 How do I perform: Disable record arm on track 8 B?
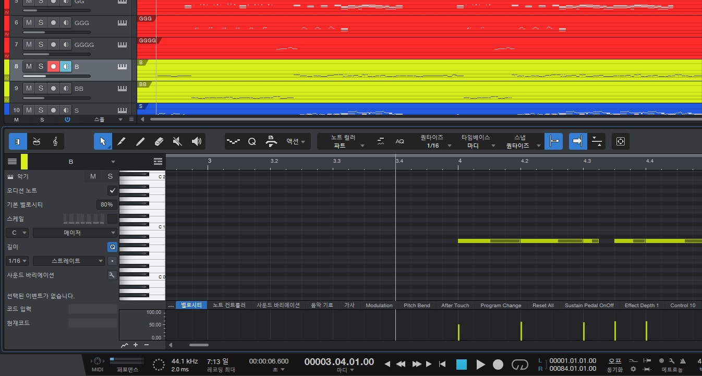pyautogui.click(x=53, y=66)
